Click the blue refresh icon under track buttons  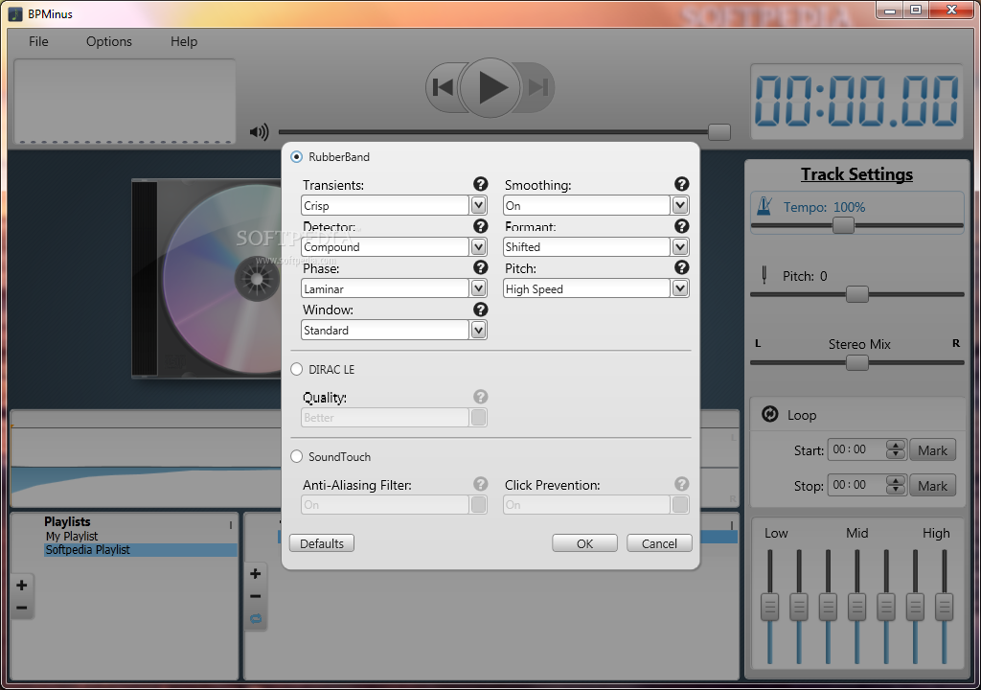coord(256,619)
